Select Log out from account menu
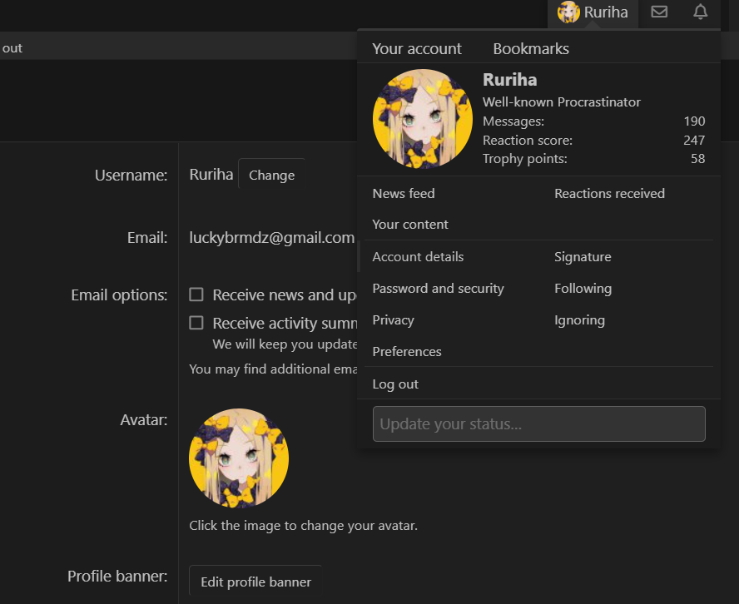This screenshot has width=739, height=604. (395, 384)
